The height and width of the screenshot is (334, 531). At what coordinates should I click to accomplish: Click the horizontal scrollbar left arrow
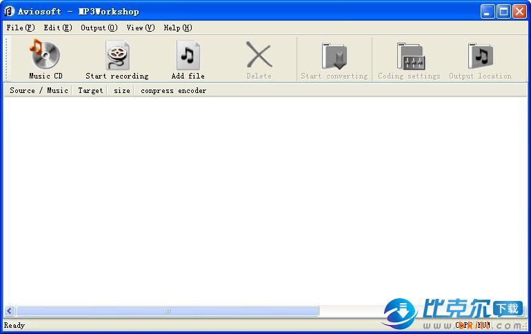coord(10,311)
